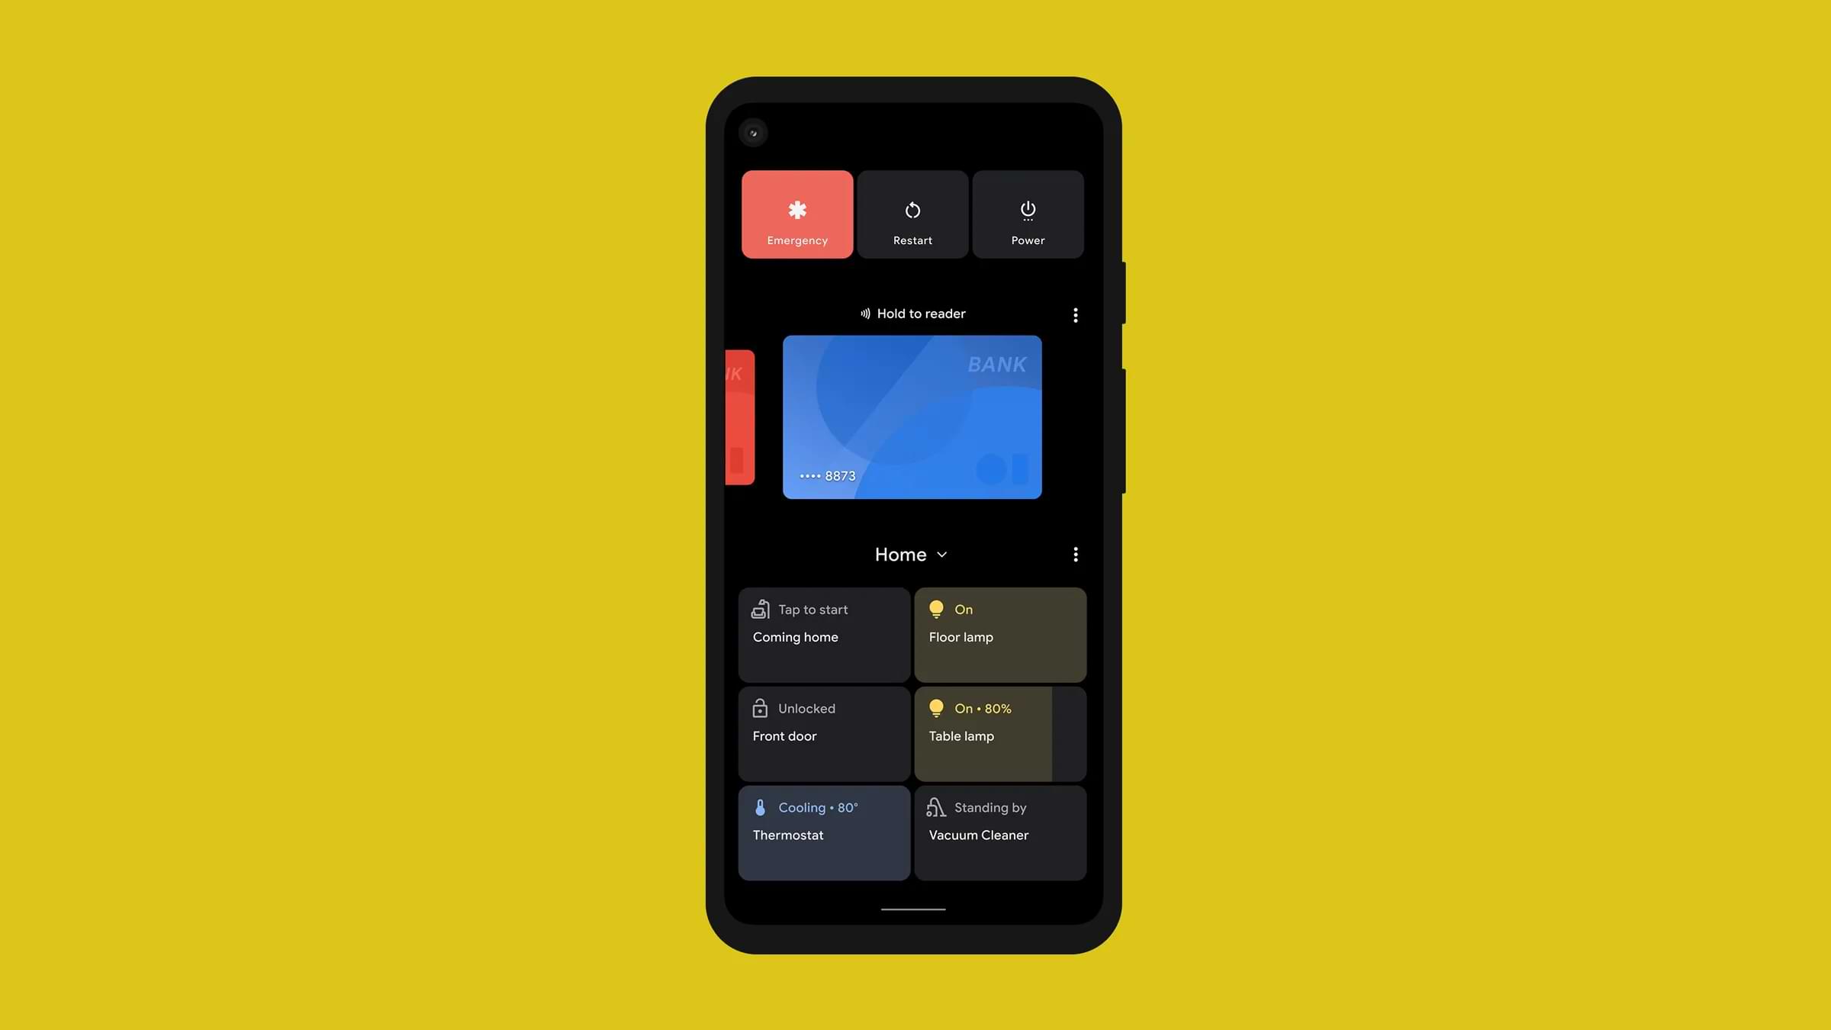
Task: Open the three-dot menu near reader
Action: click(1075, 314)
